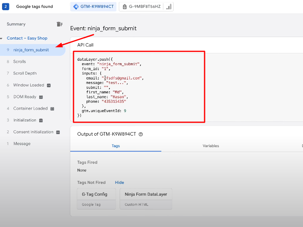This screenshot has width=303, height=227.
Task: Select the Container Loaded event
Action: pyautogui.click(x=30, y=108)
